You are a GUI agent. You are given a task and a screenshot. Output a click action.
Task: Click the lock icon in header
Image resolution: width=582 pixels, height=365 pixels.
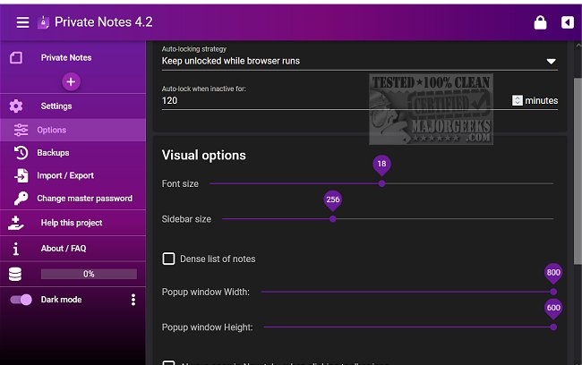540,22
